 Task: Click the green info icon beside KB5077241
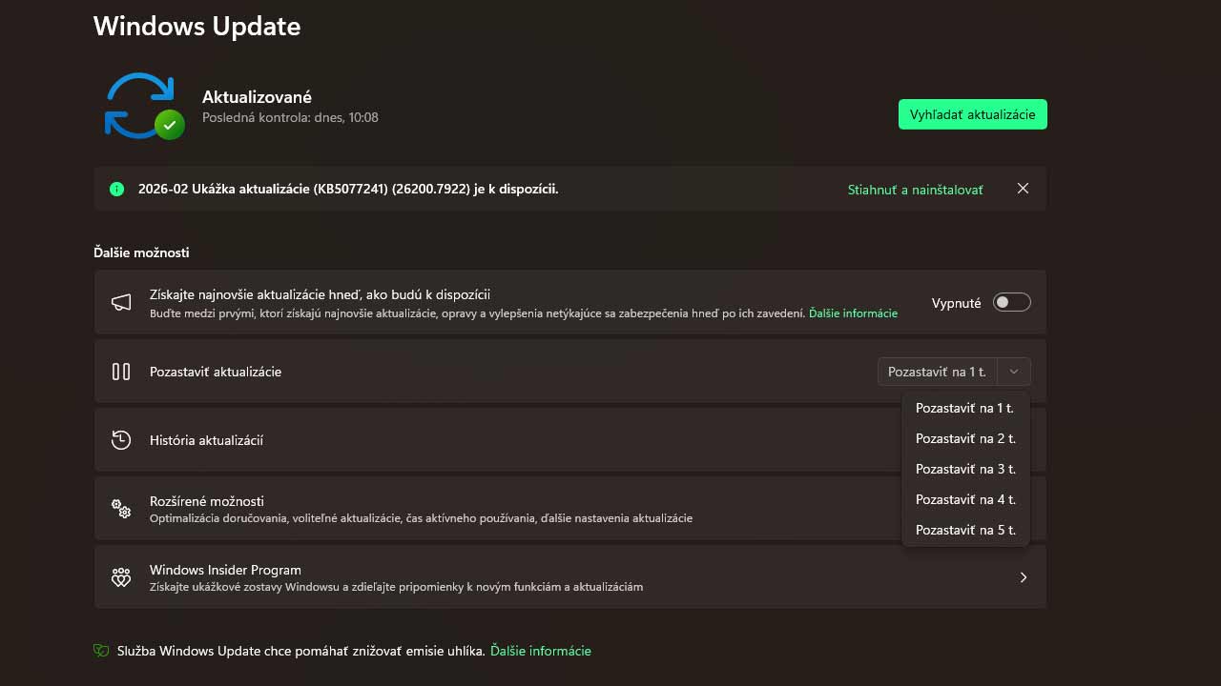point(117,190)
